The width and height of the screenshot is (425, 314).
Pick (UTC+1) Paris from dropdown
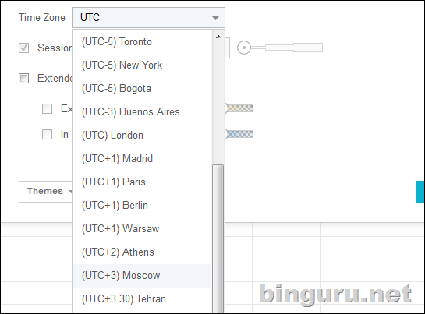142,182
